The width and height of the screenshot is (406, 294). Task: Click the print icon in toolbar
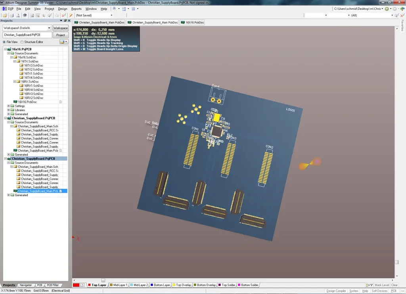(12, 15)
